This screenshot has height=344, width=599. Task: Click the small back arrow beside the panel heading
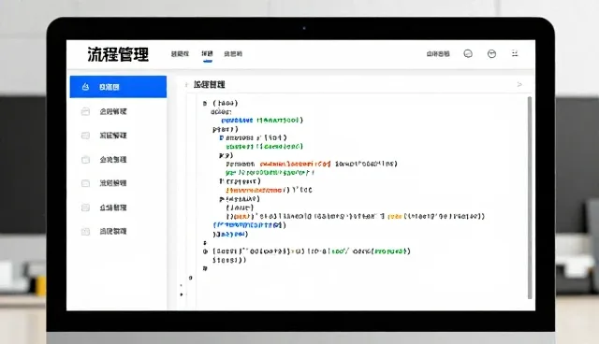[x=186, y=85]
